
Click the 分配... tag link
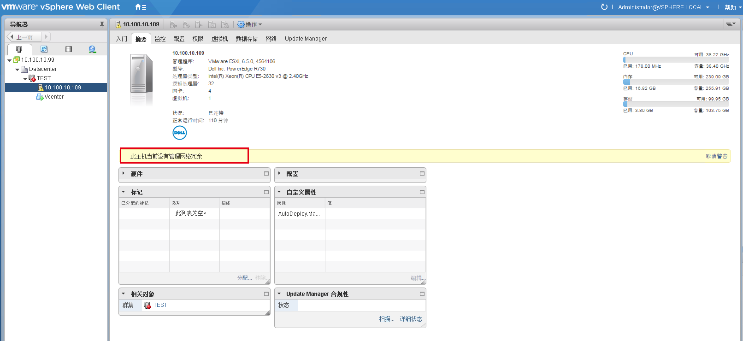click(245, 278)
